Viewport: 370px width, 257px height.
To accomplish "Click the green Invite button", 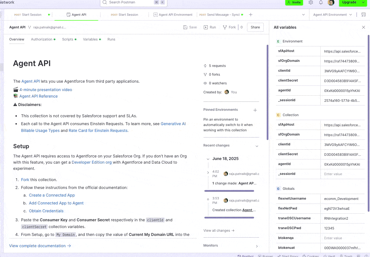I will (x=294, y=2).
